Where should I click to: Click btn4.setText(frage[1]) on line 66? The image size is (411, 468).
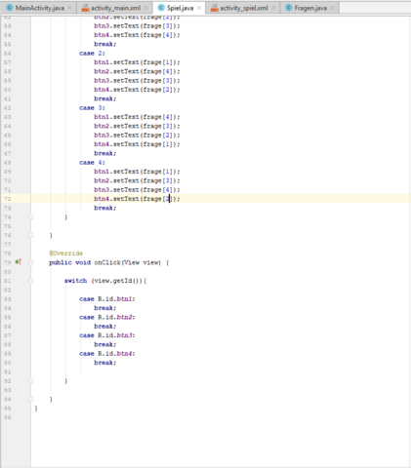pos(137,144)
